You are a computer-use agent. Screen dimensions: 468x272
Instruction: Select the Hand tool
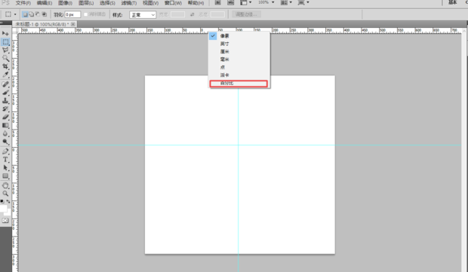point(5,185)
